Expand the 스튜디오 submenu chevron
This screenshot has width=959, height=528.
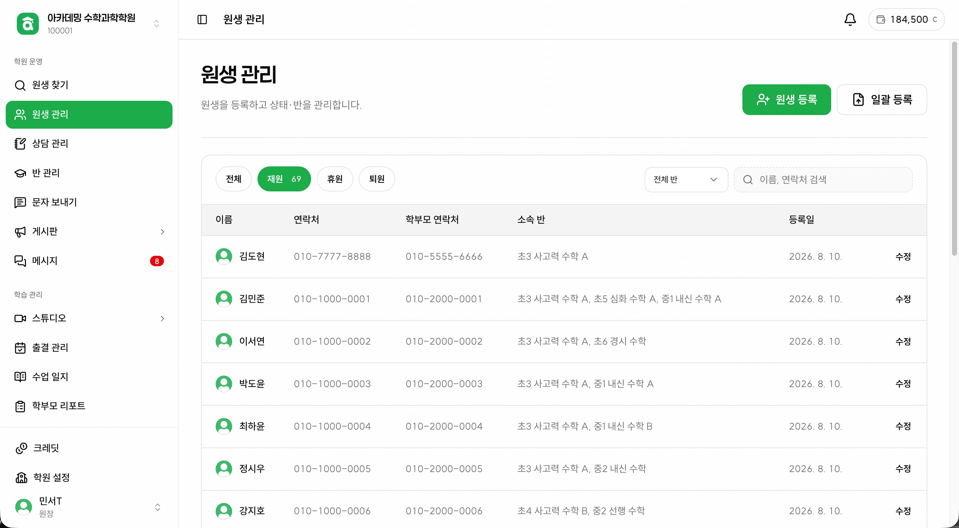click(162, 319)
